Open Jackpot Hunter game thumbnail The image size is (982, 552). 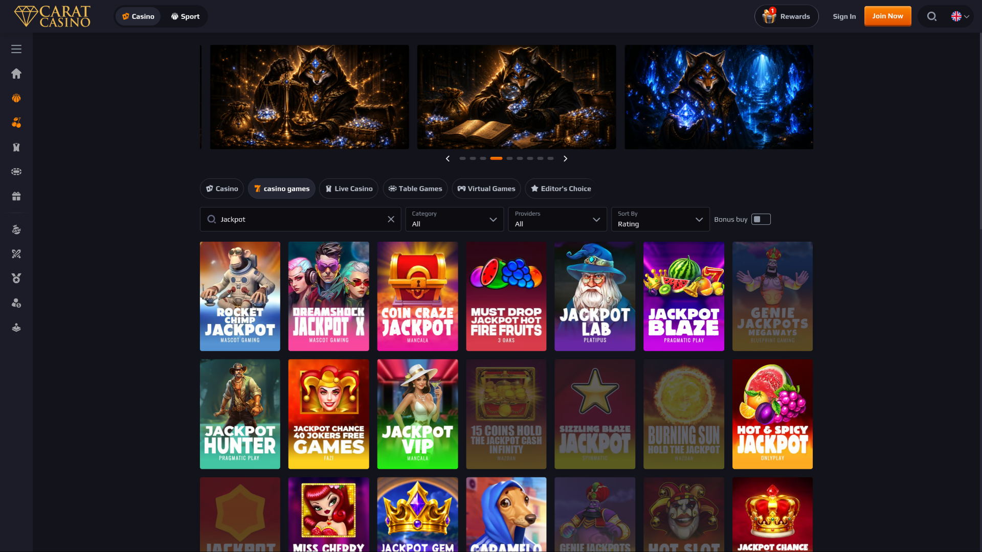click(x=240, y=414)
